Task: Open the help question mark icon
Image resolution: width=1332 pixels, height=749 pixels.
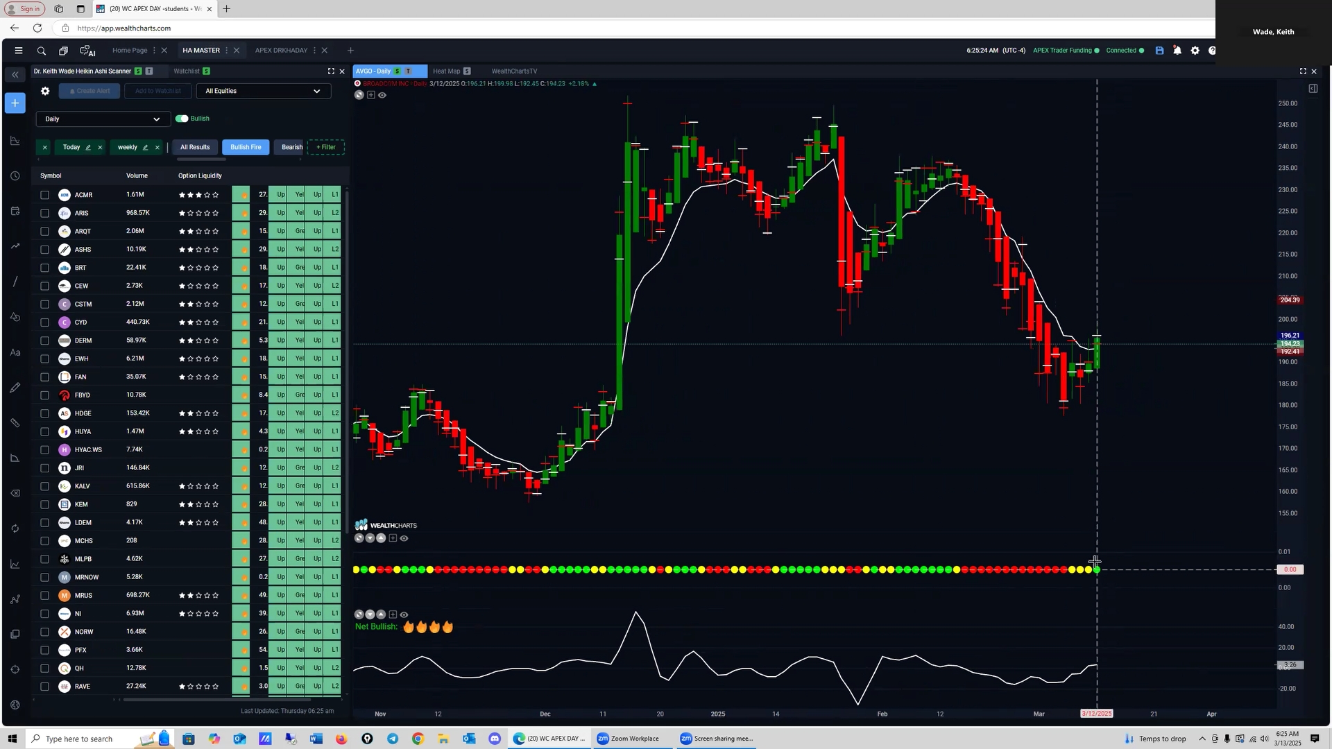Action: 1212,51
